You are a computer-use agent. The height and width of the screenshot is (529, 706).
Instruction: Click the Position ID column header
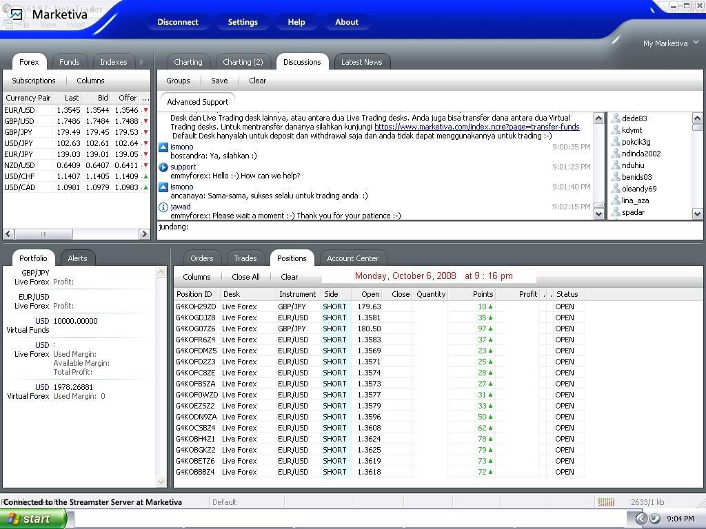(196, 294)
